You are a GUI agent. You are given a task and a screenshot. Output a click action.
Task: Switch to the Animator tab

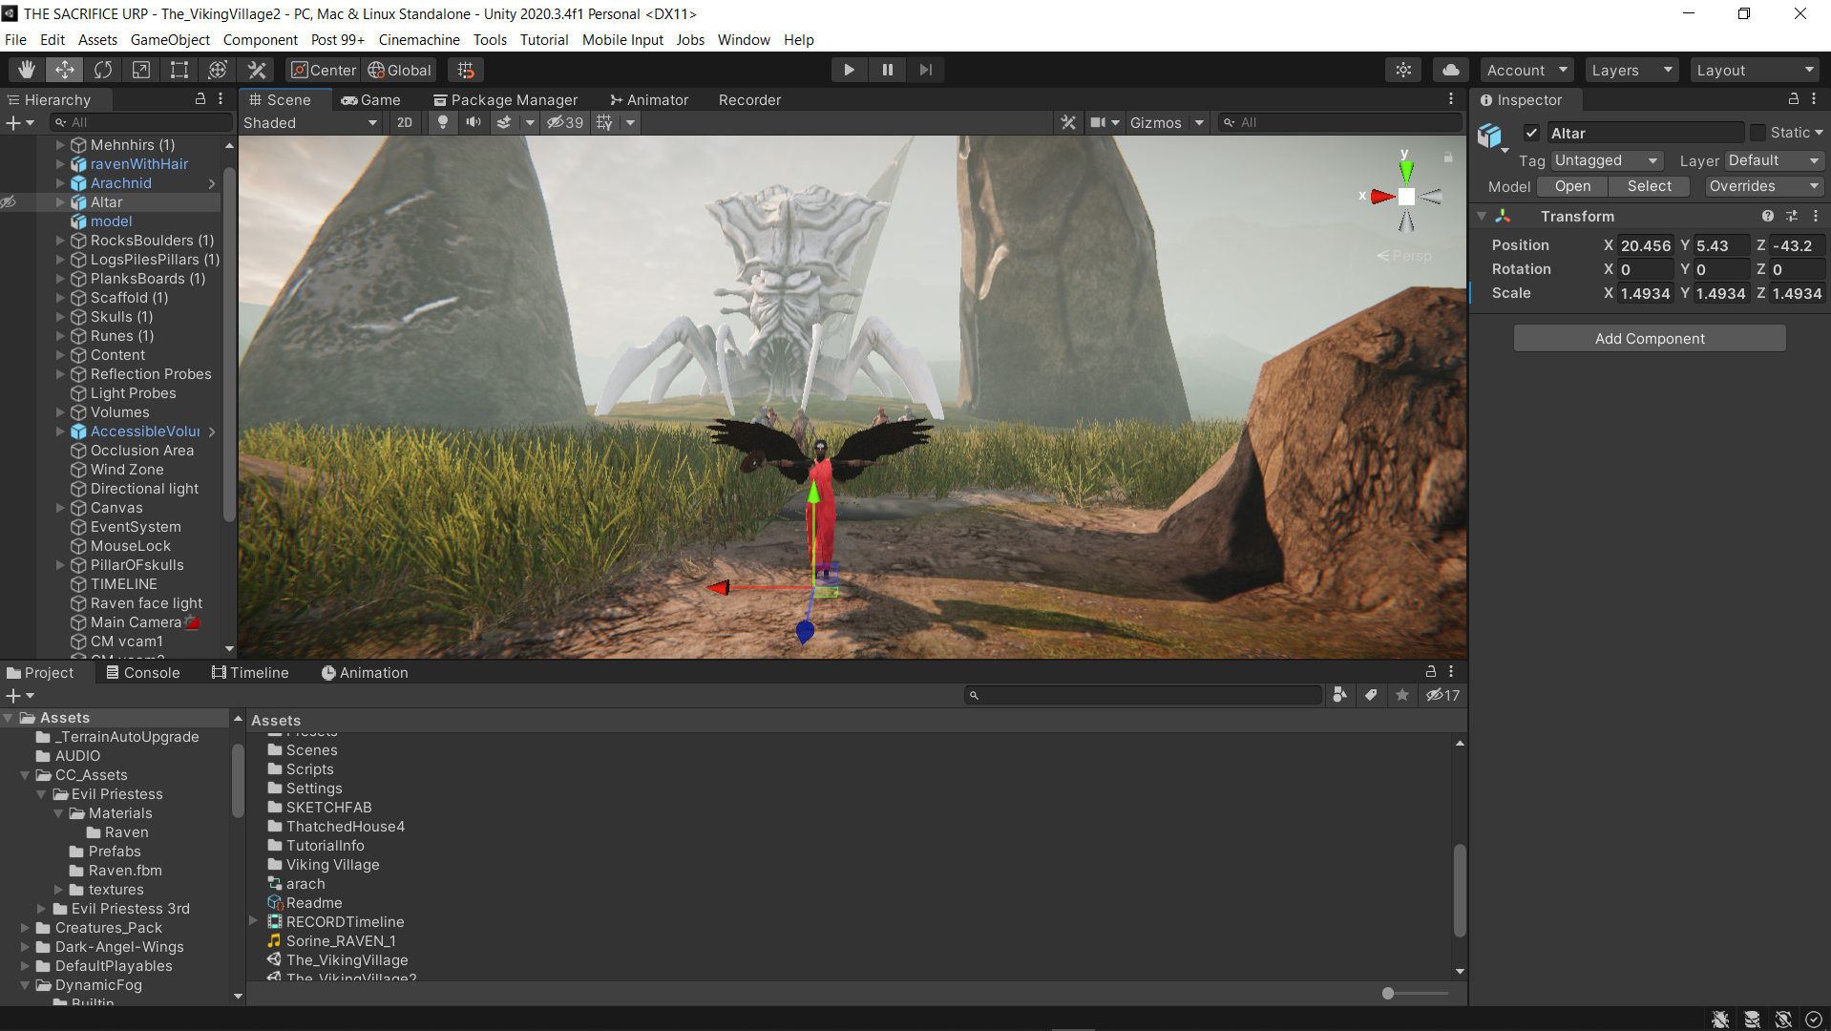[x=649, y=99]
